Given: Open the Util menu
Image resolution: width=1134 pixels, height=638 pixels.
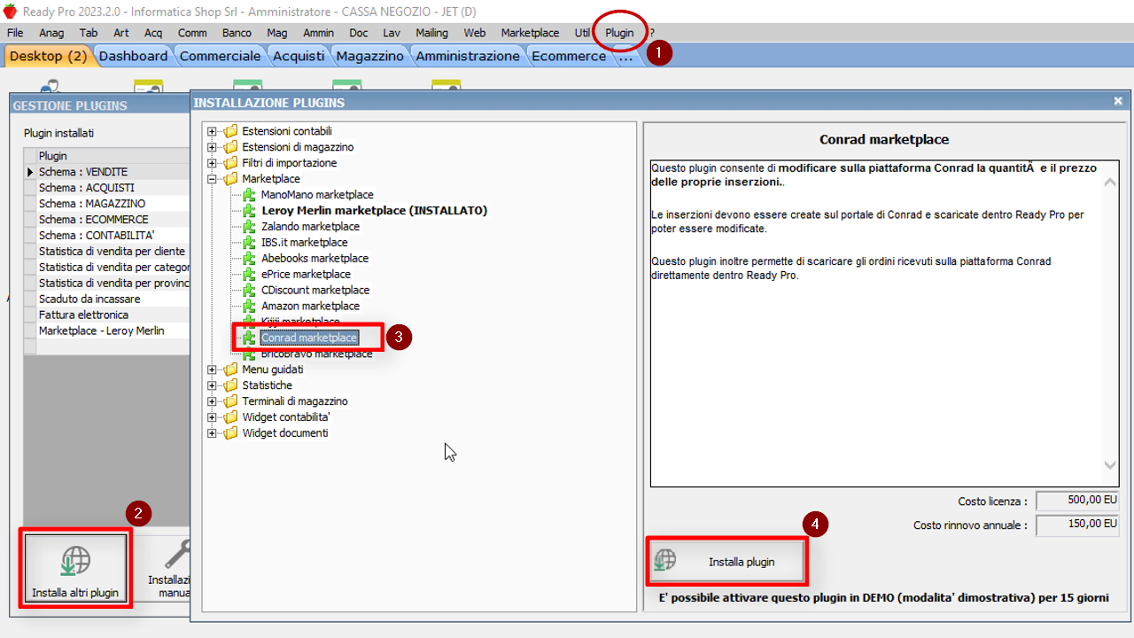Looking at the screenshot, I should click(x=582, y=33).
